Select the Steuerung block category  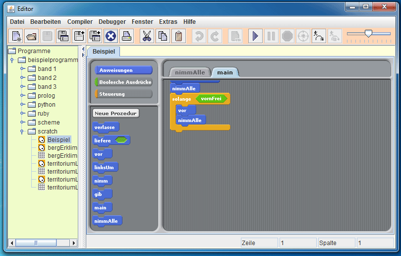click(x=123, y=94)
